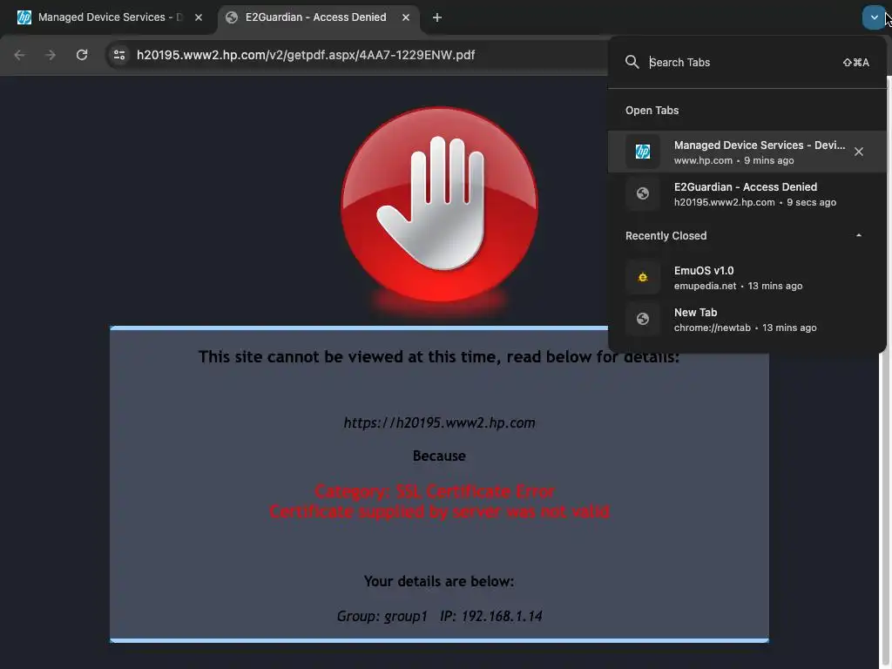Open a new tab with plus button

click(x=437, y=17)
